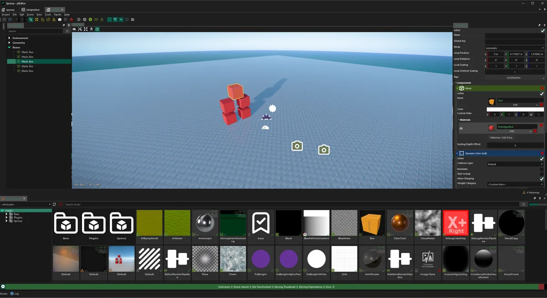Activate the yellow scale gizmo tool
This screenshot has width=547, height=298.
tap(48, 20)
